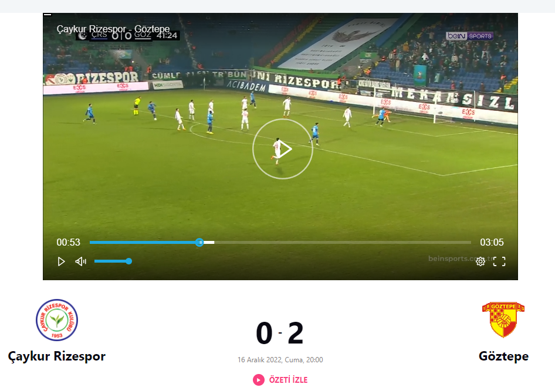Click the small play icon in control bar
The width and height of the screenshot is (555, 391).
point(61,261)
